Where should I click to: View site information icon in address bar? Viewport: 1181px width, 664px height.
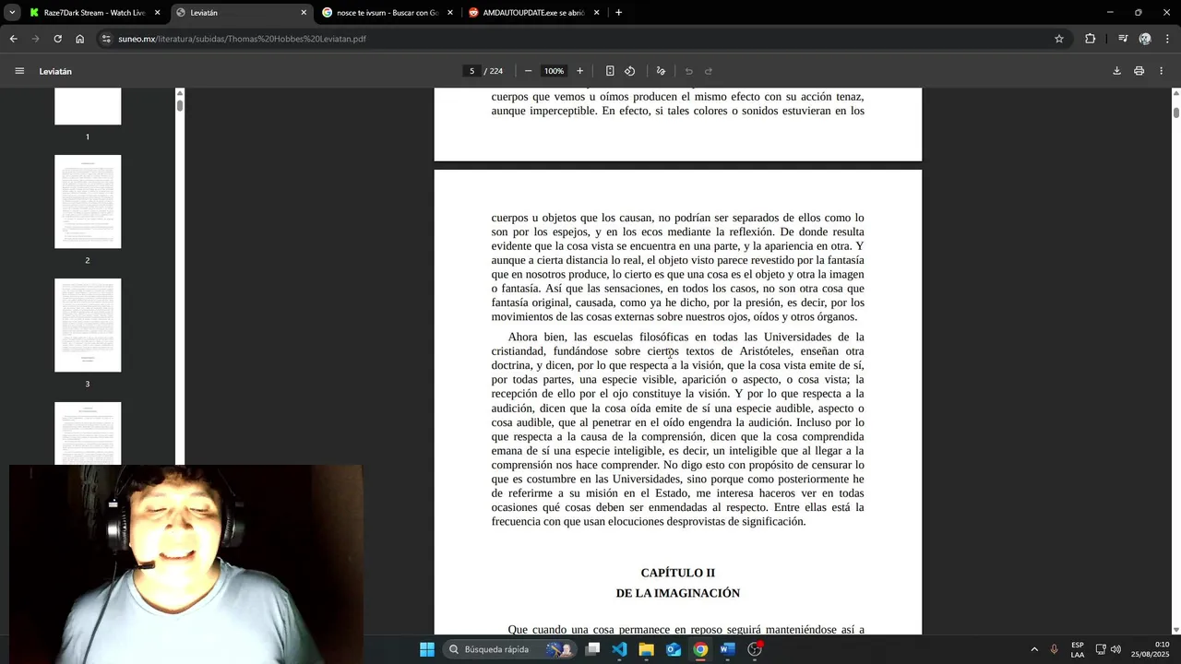[x=107, y=39]
